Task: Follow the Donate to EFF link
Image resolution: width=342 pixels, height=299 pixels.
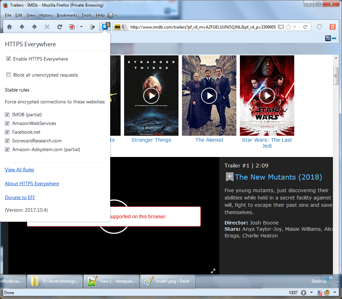Action: [20, 197]
